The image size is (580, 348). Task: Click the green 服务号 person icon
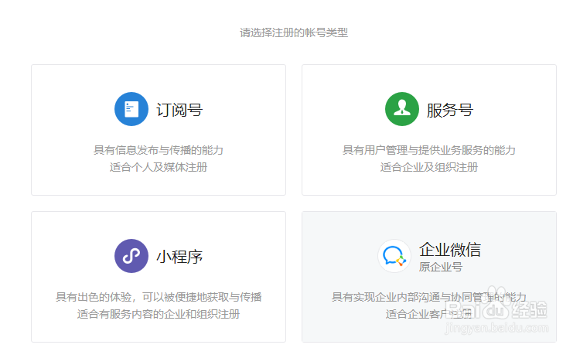pyautogui.click(x=402, y=109)
